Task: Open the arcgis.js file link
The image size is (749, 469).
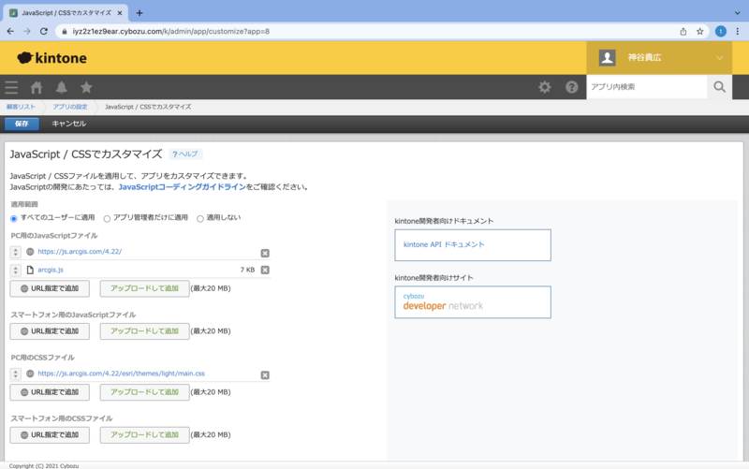Action: 51,270
